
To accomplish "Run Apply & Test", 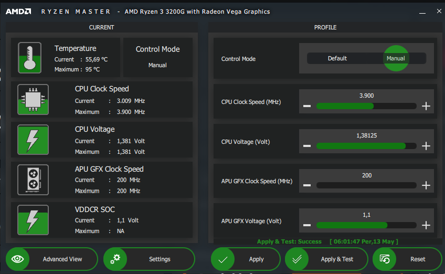I will tap(326, 259).
